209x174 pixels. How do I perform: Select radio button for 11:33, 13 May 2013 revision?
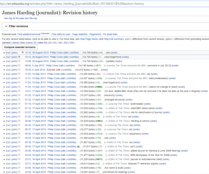19,74
